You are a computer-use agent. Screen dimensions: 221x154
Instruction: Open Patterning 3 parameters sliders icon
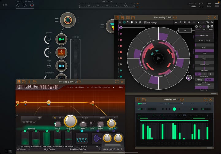coord(128,17)
